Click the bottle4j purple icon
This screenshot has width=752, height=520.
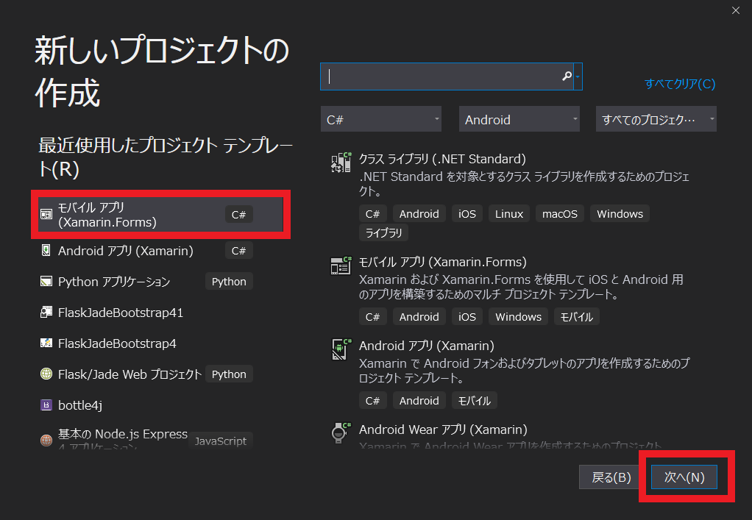(46, 405)
